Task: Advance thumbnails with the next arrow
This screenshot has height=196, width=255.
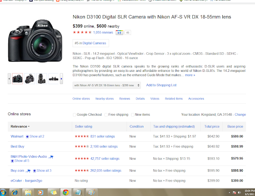Action: [x=61, y=79]
